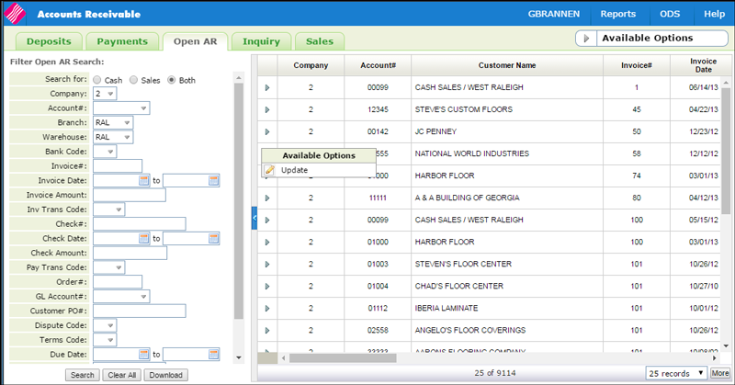Open the Invoice Date end calendar picker
Screen dimensions: 735x385
click(x=213, y=180)
